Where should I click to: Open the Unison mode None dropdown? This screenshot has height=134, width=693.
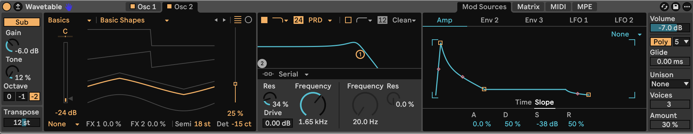(670, 84)
